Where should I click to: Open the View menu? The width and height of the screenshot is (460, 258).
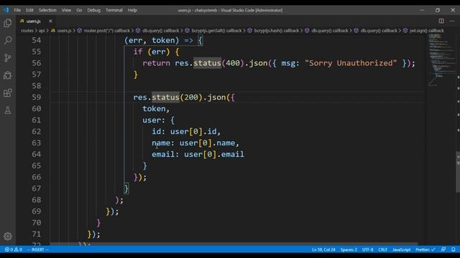pos(66,10)
